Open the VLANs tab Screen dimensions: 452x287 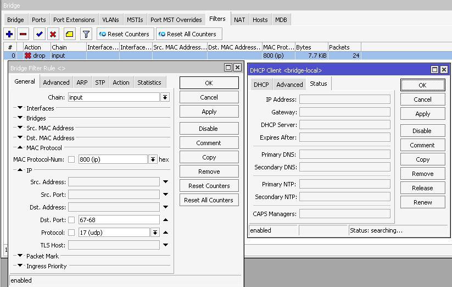point(111,20)
